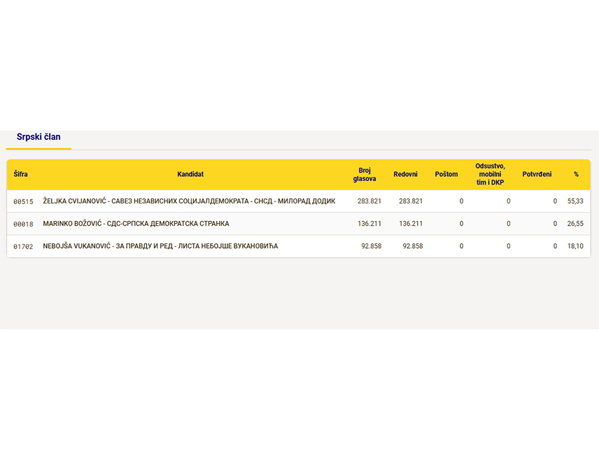Click Poštom value 0 in Cvijanović row
This screenshot has width=599, height=460.
pyautogui.click(x=461, y=201)
